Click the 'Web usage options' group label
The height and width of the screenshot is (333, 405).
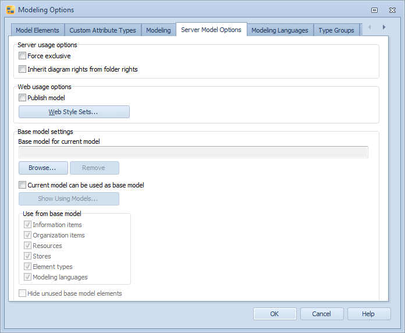click(x=44, y=87)
